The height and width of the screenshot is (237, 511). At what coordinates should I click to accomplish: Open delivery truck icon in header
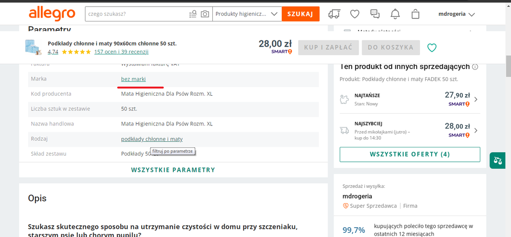(334, 14)
